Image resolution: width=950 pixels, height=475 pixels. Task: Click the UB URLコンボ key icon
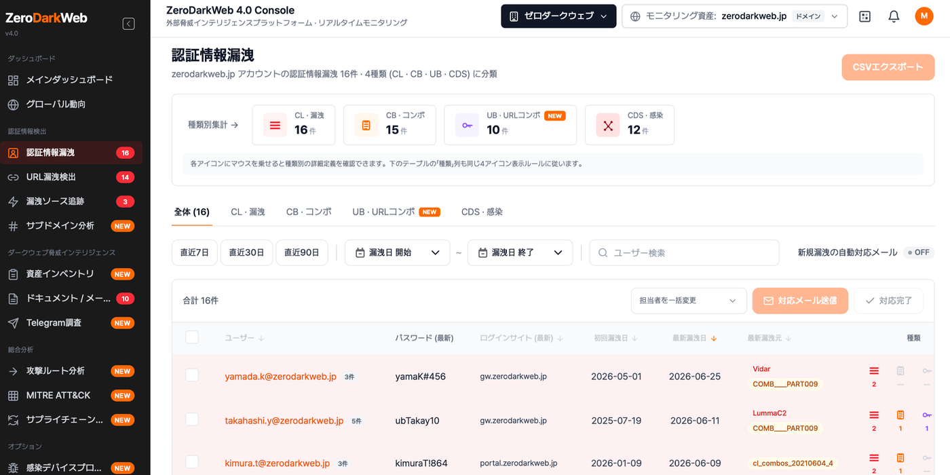[x=467, y=126]
